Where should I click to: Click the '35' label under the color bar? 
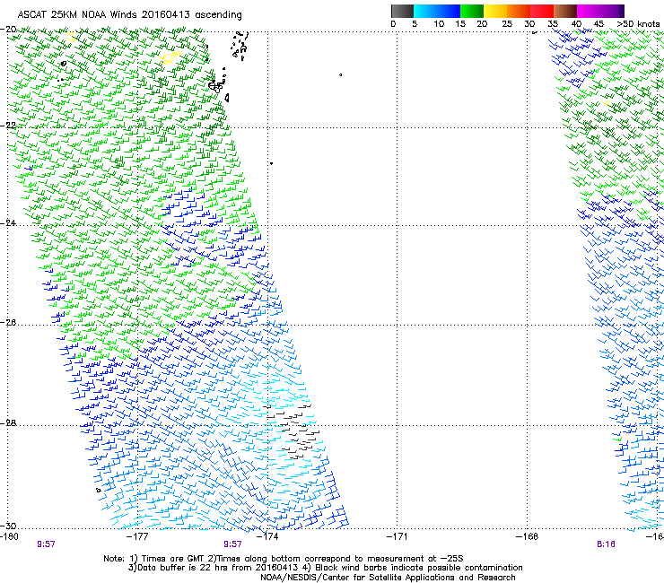553,24
